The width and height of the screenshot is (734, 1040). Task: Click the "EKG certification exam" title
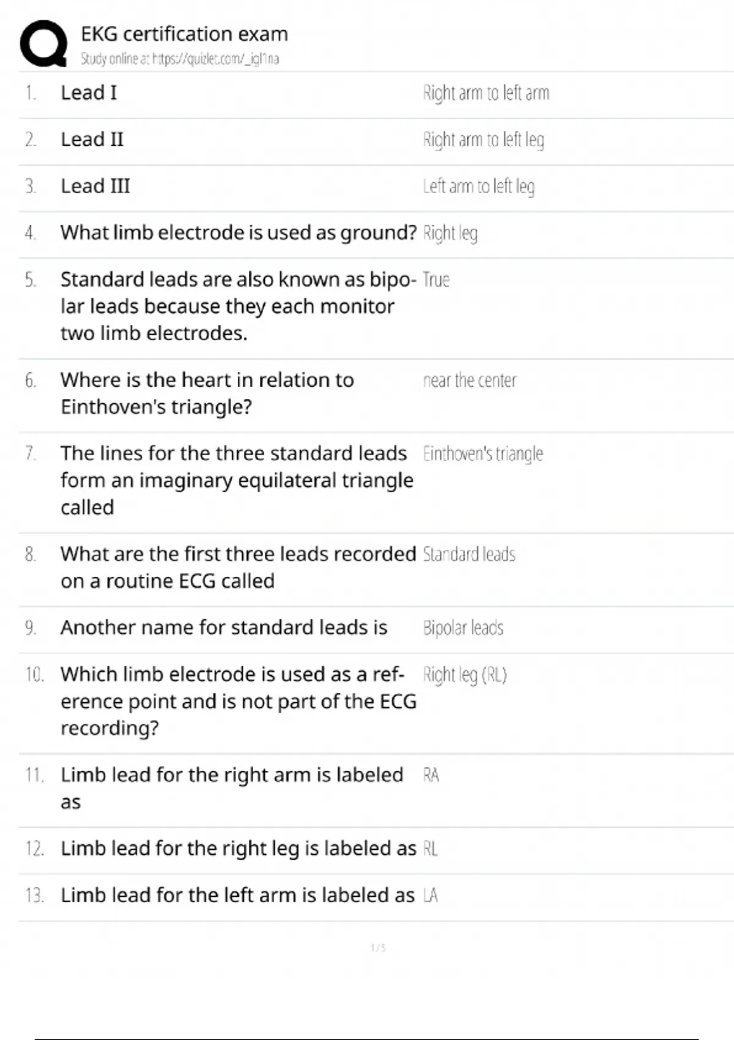(184, 34)
